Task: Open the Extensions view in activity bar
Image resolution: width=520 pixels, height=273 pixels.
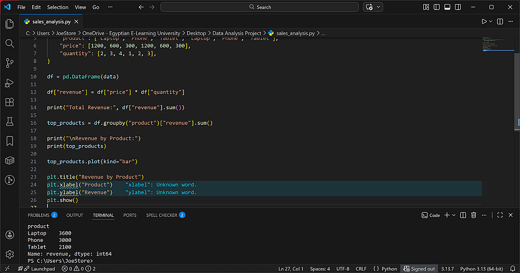Action: (x=9, y=102)
